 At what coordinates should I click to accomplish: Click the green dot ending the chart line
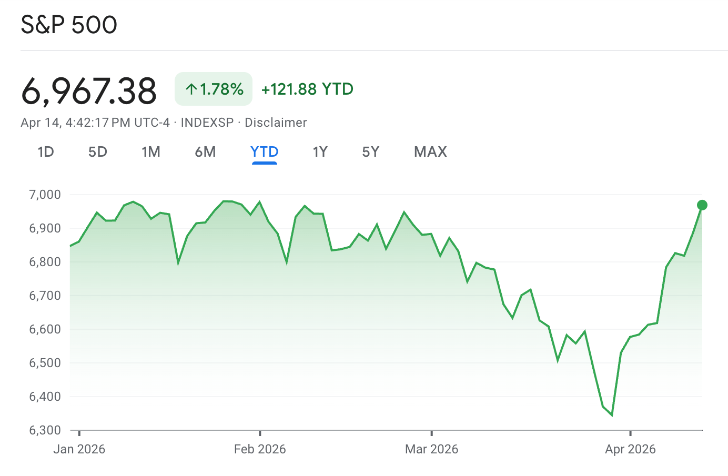[702, 205]
